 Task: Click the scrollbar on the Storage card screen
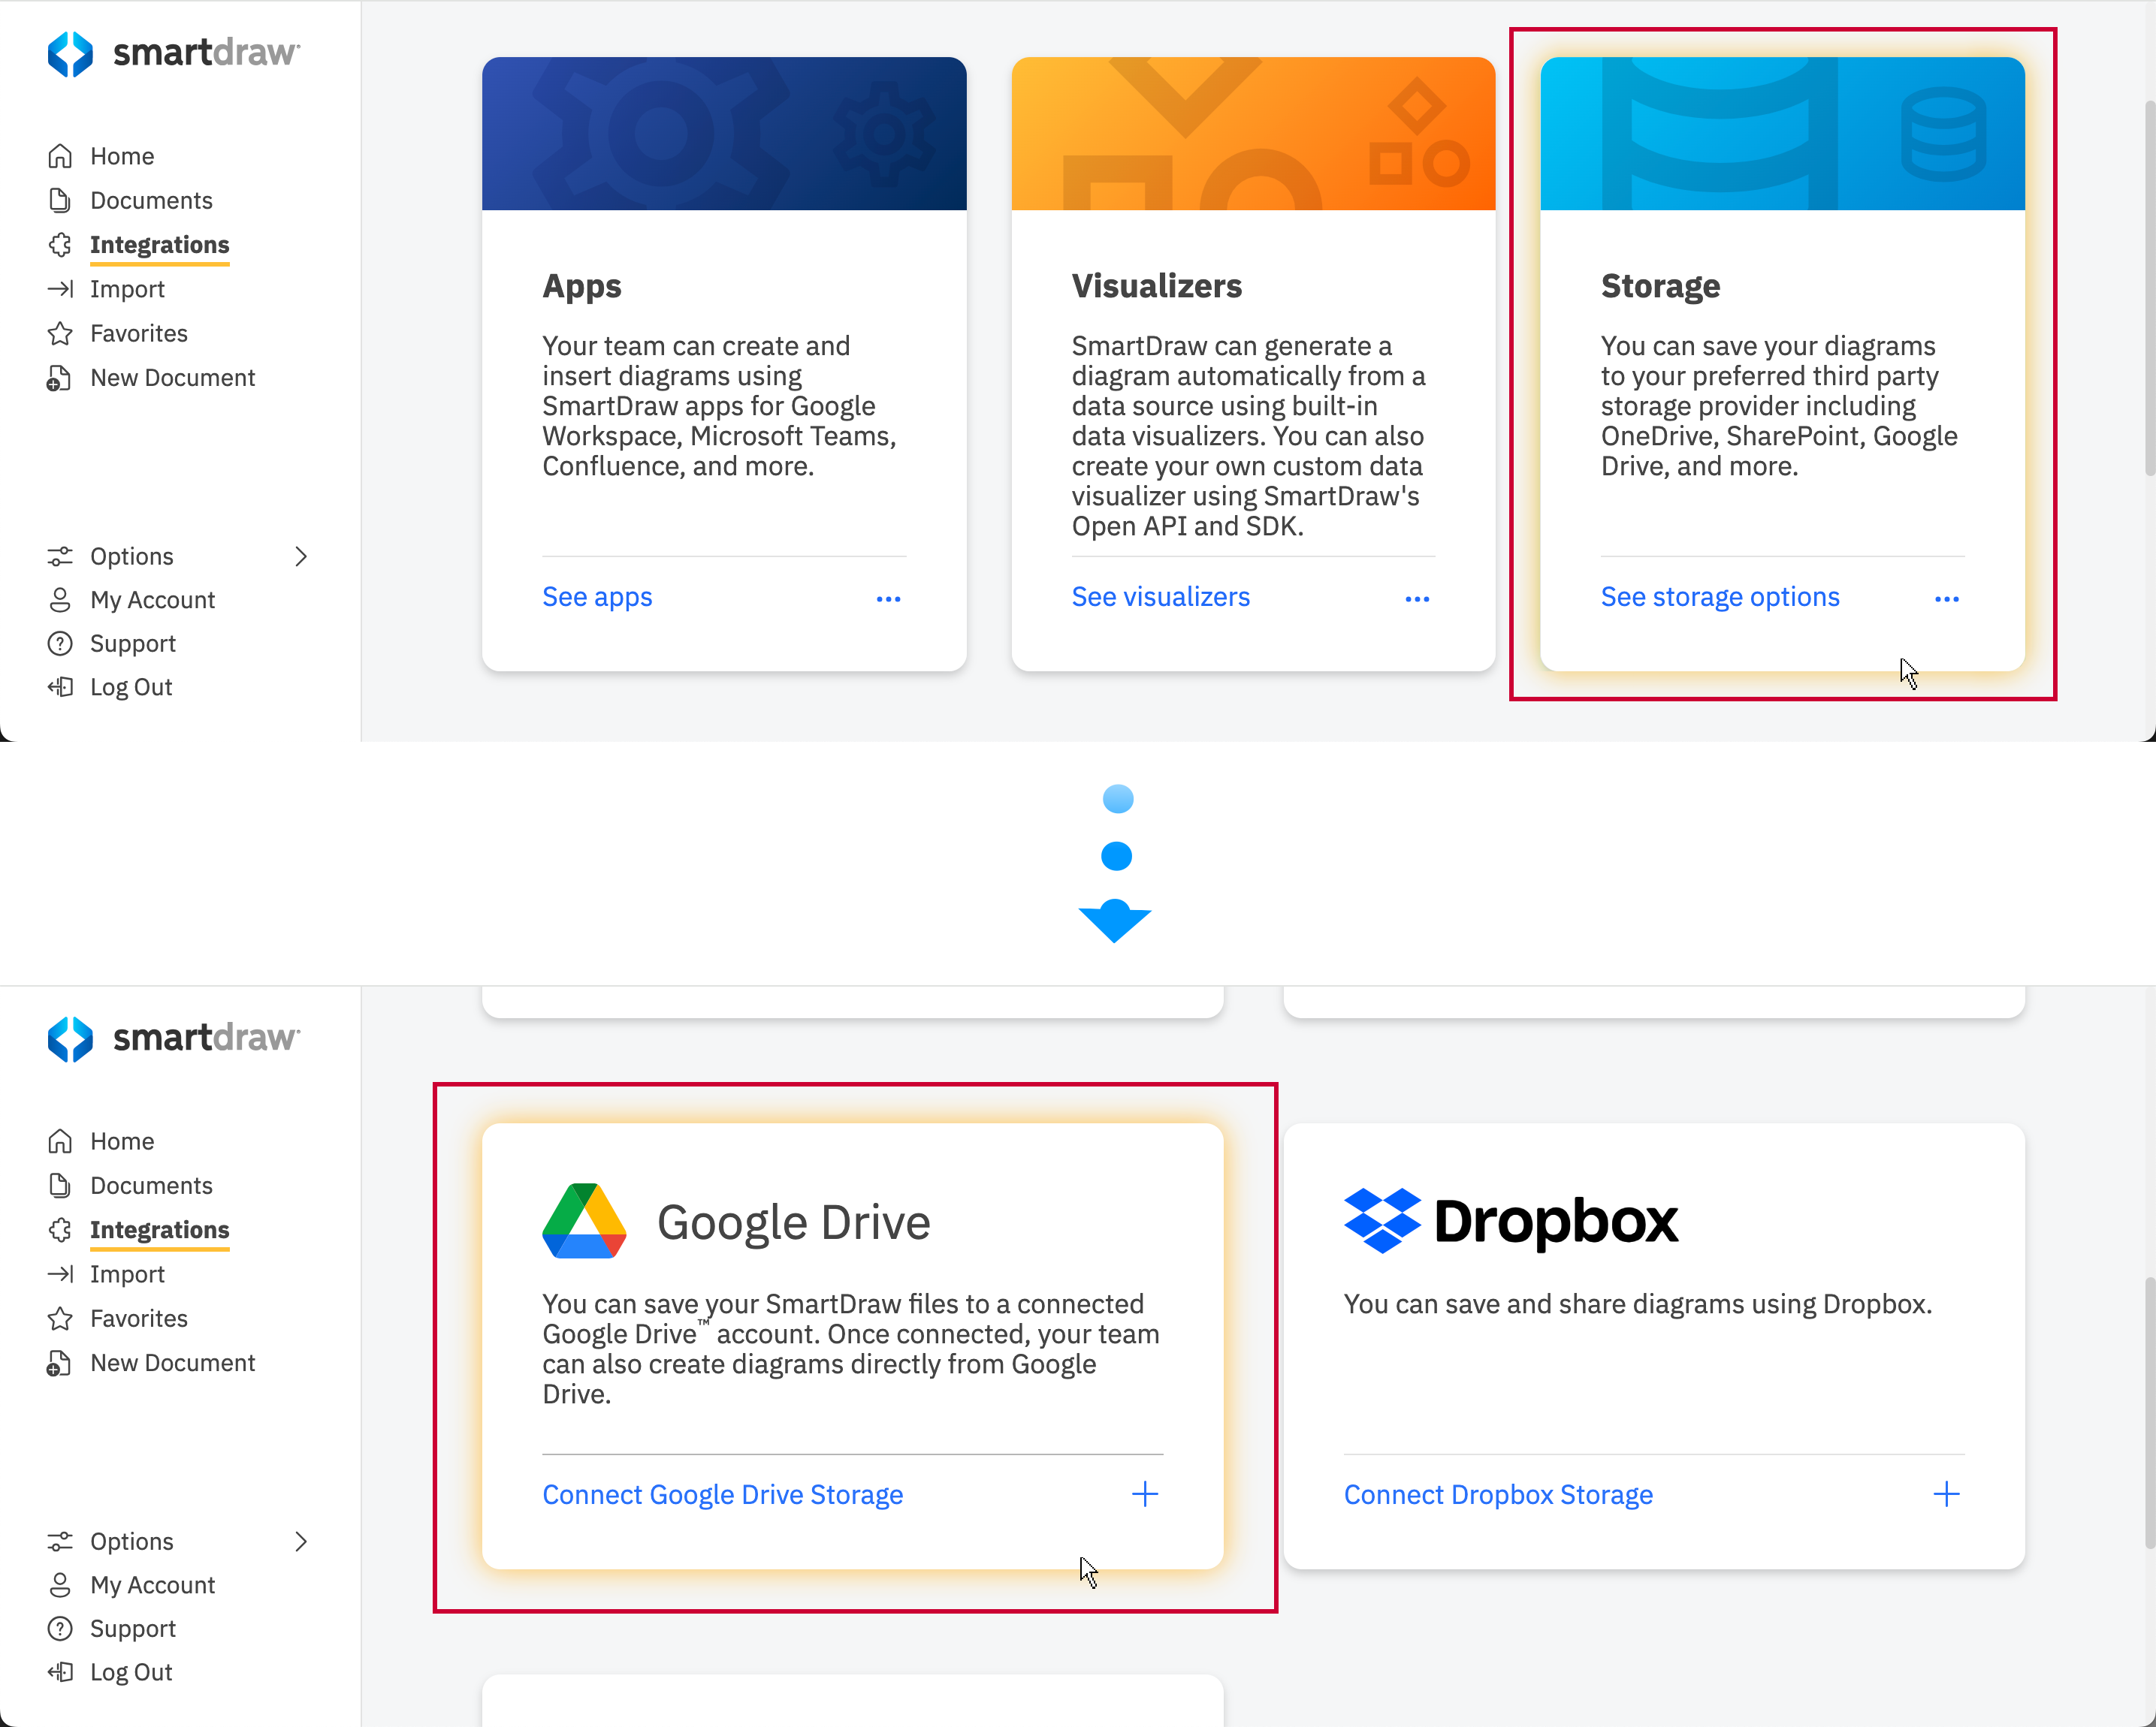pos(2149,288)
